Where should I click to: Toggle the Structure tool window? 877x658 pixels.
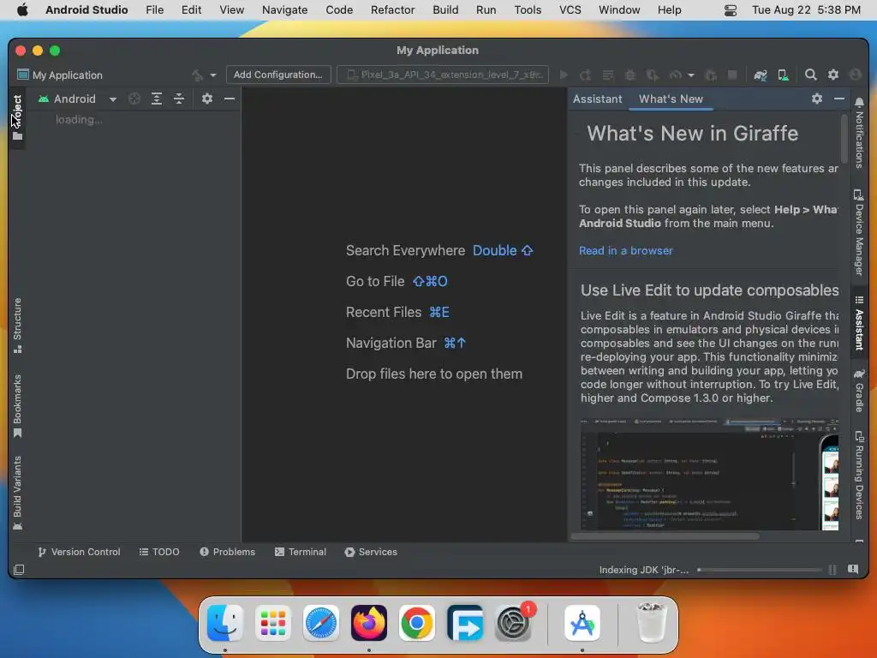pos(17,326)
